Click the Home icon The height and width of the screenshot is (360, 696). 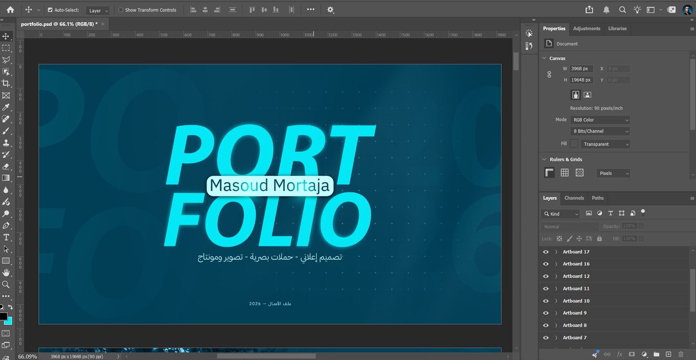(10, 10)
